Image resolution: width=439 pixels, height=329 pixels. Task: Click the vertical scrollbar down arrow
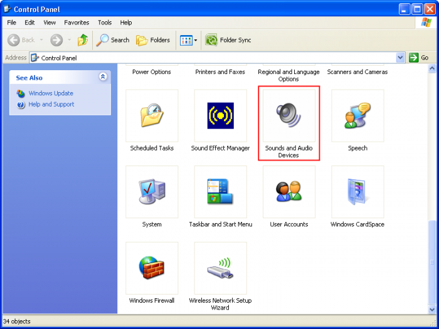click(x=432, y=309)
